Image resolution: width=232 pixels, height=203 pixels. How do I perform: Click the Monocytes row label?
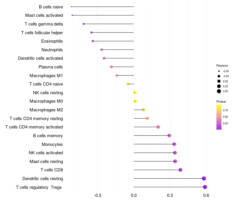(x=52, y=144)
